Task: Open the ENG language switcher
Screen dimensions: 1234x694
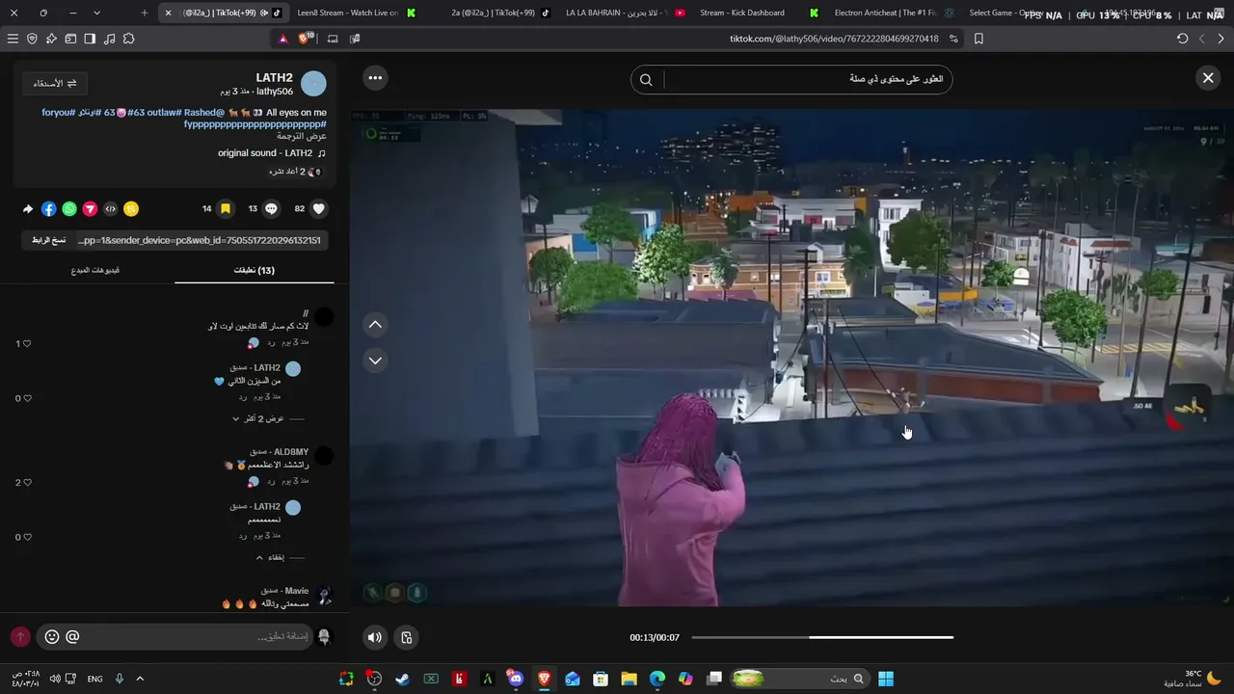Action: [x=94, y=679]
